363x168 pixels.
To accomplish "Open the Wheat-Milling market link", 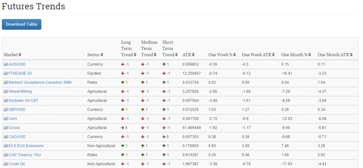I will click(x=20, y=91).
